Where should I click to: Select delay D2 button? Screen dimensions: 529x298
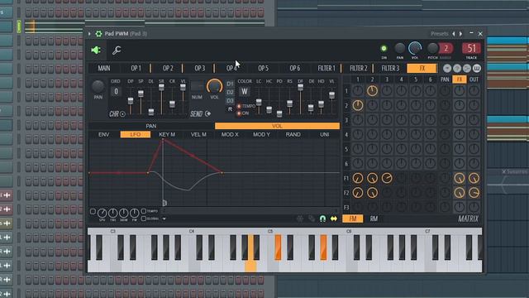[230, 92]
